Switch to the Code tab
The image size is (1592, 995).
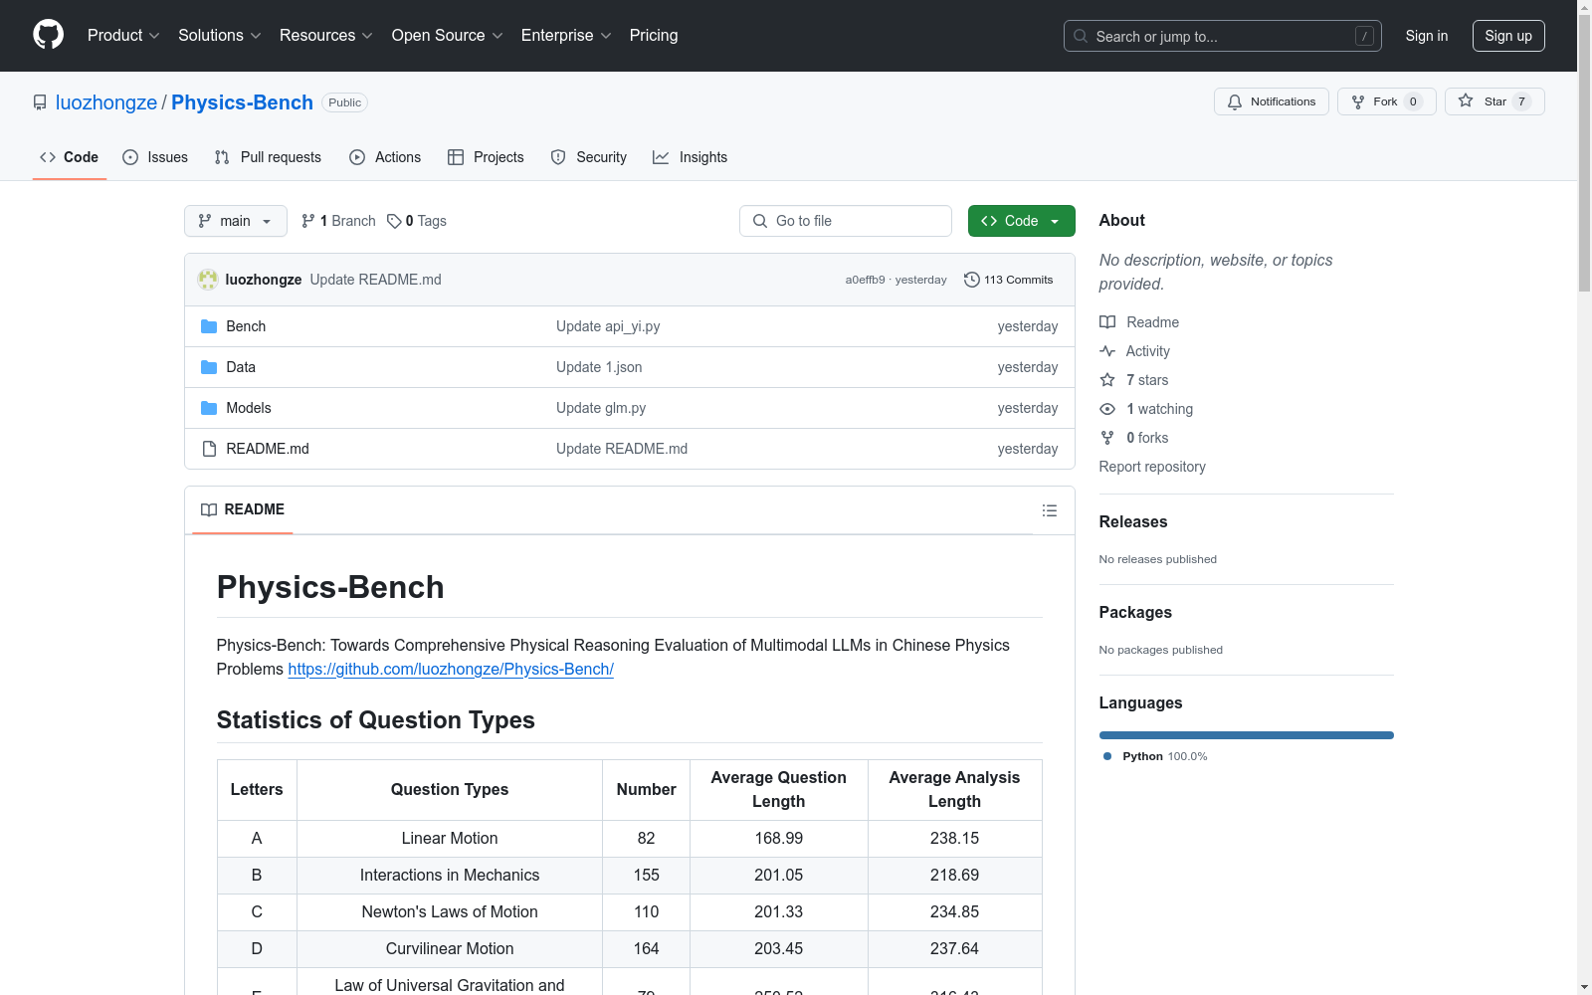coord(70,157)
